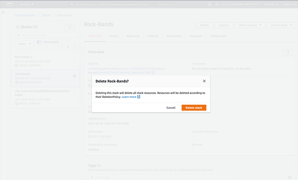Image resolution: width=298 pixels, height=180 pixels.
Task: Click the Rock-Bands breadcrumb text
Action: tap(65, 15)
